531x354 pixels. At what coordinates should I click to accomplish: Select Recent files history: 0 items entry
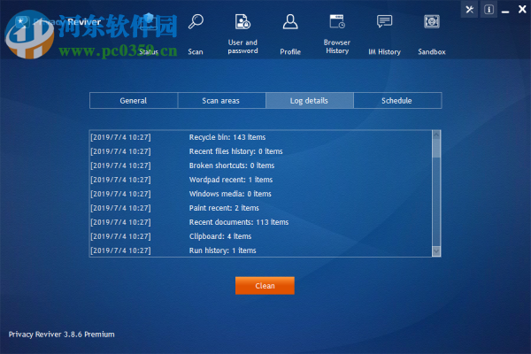click(x=261, y=151)
